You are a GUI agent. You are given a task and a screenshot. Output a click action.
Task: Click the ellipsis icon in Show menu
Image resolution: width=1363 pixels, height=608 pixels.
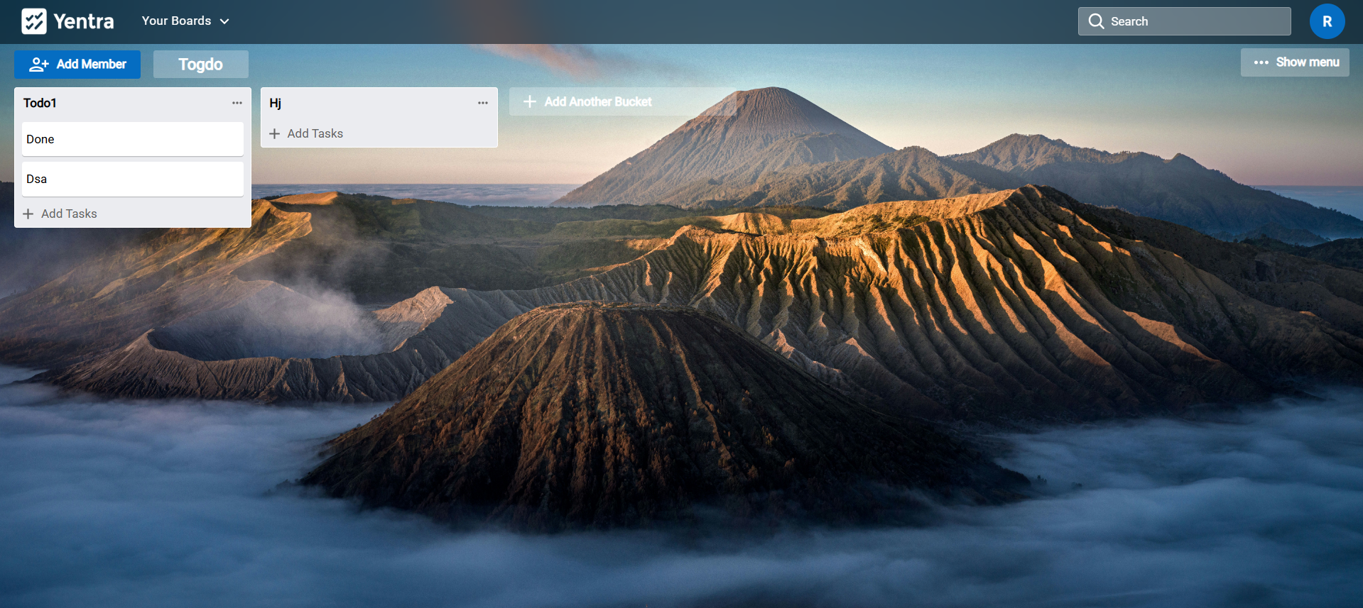1261,62
